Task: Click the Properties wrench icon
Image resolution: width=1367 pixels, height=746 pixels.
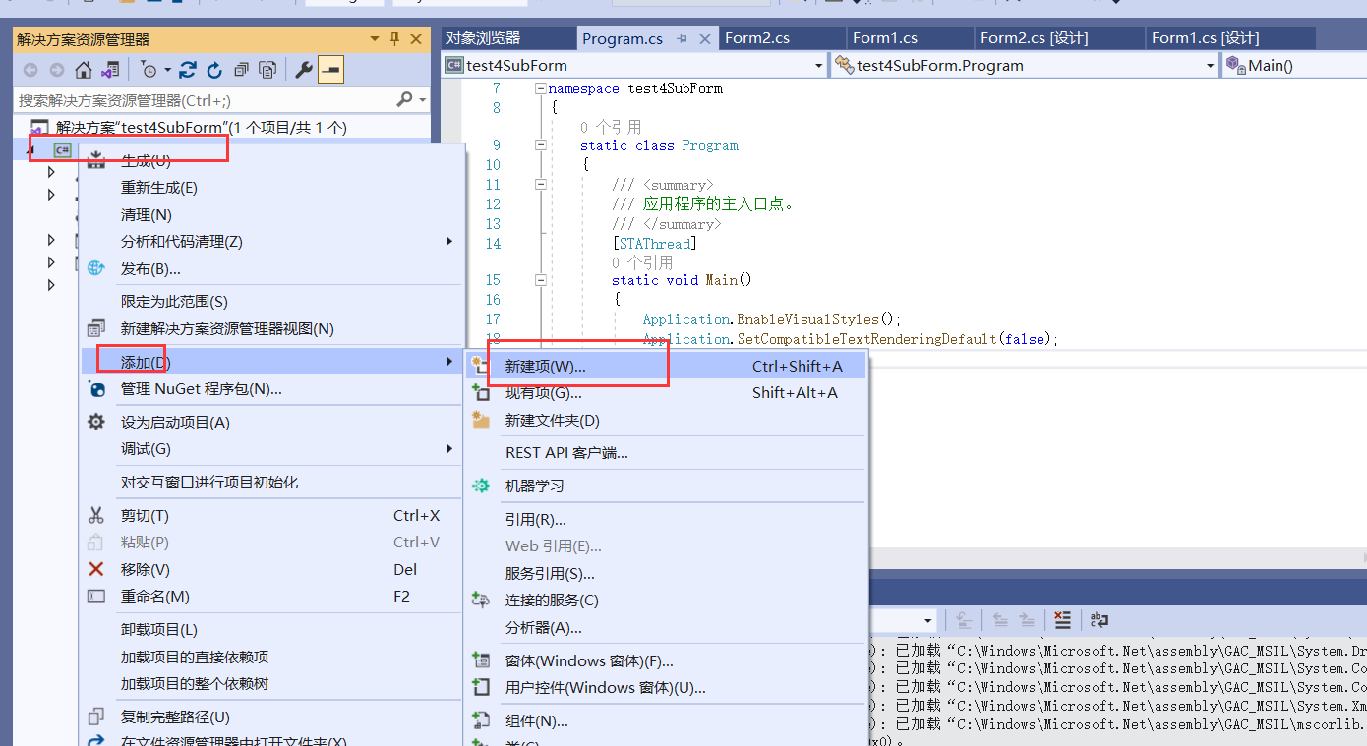Action: (305, 69)
